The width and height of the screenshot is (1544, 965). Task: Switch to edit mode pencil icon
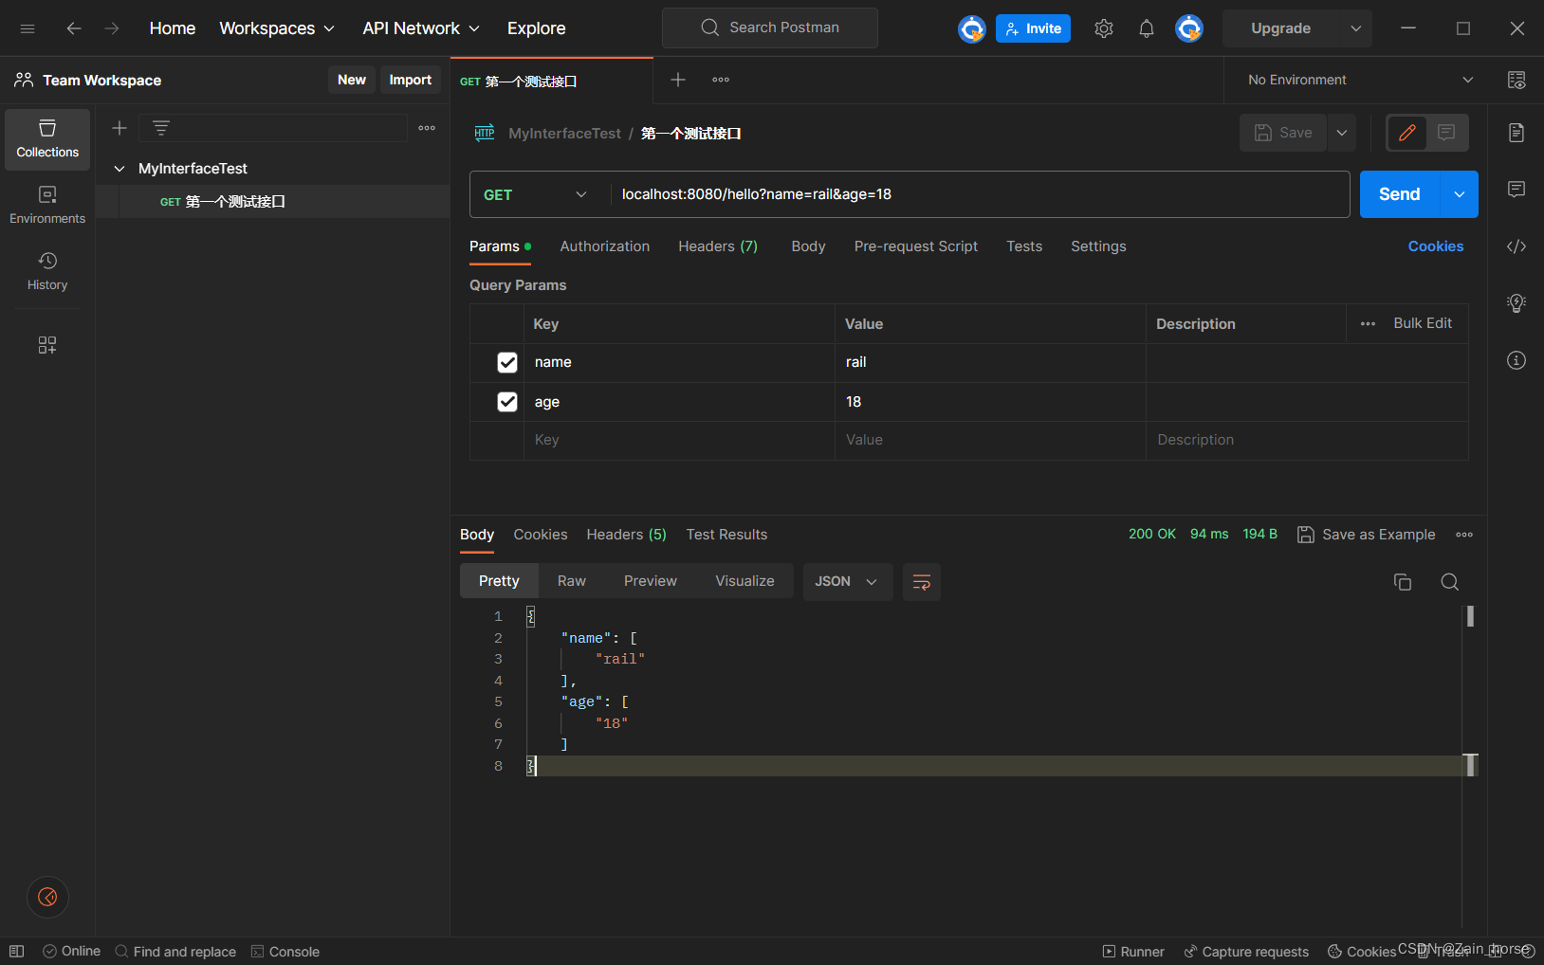coord(1407,133)
